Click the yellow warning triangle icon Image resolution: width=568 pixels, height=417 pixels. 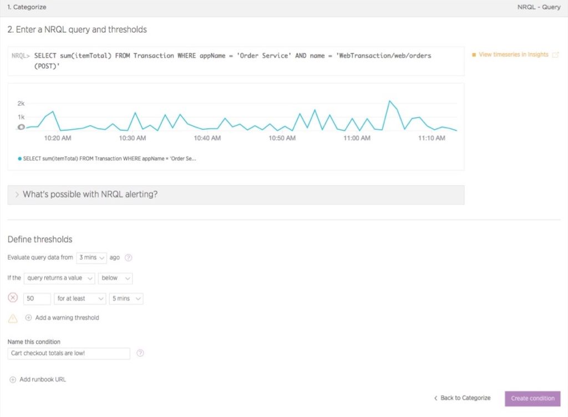point(13,318)
